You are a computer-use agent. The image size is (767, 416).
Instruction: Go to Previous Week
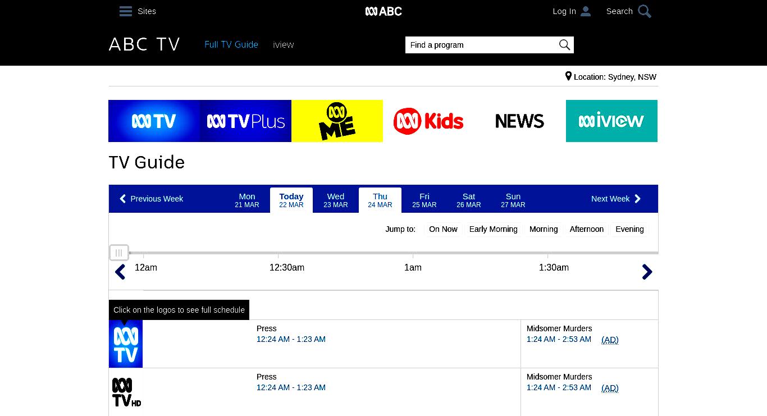pos(151,199)
